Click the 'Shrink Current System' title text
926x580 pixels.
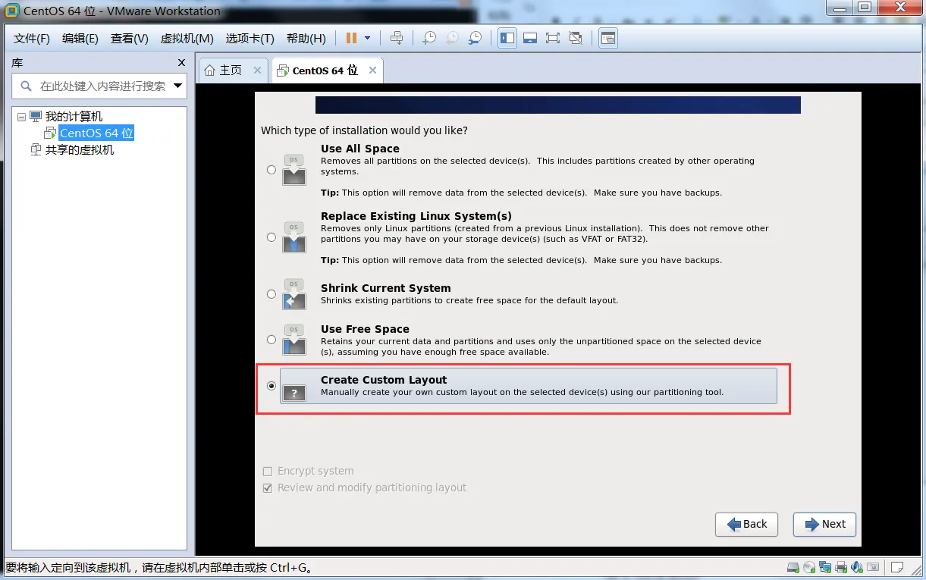(x=386, y=288)
